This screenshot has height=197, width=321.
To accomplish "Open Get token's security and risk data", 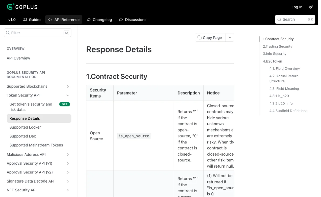I will point(39,107).
